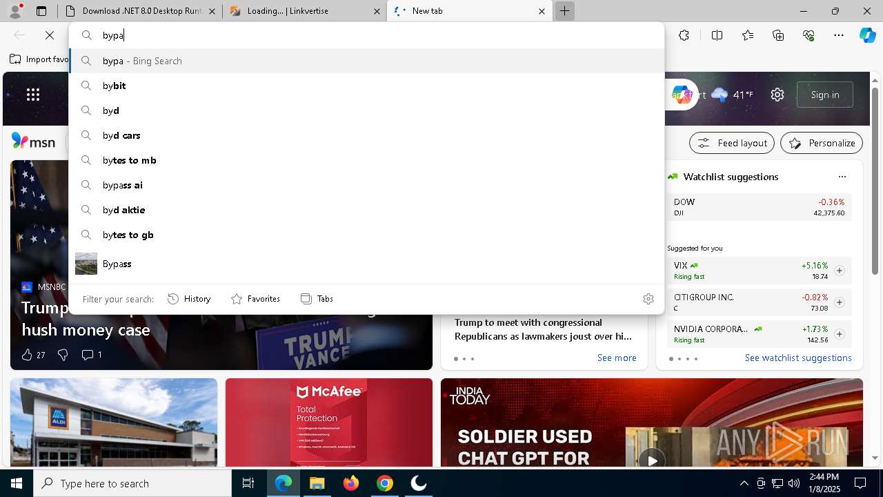This screenshot has width=883, height=497.
Task: Open the volume control in tray
Action: coord(794,483)
